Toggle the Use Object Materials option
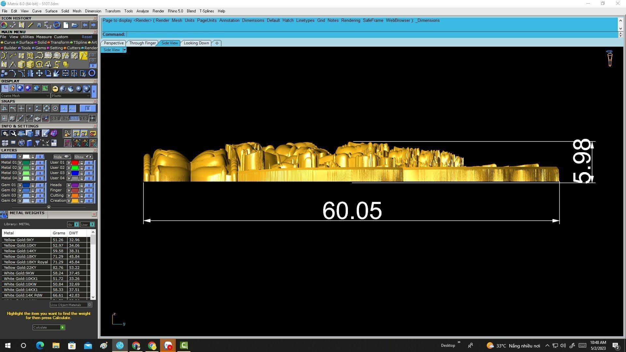Viewport: 626px width, 352px height. tap(90, 305)
